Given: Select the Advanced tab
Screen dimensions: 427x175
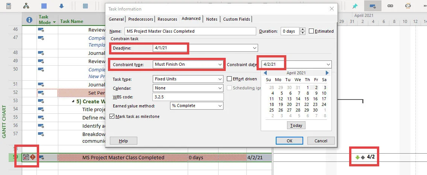Looking at the screenshot, I should (x=191, y=18).
